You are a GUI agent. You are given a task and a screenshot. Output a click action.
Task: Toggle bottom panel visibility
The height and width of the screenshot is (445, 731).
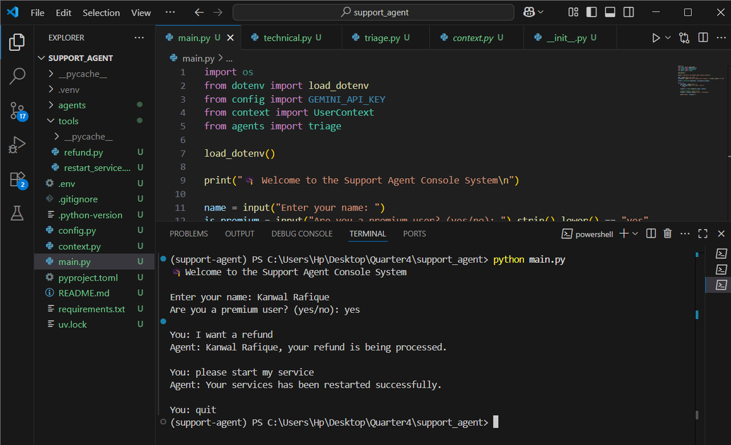610,12
